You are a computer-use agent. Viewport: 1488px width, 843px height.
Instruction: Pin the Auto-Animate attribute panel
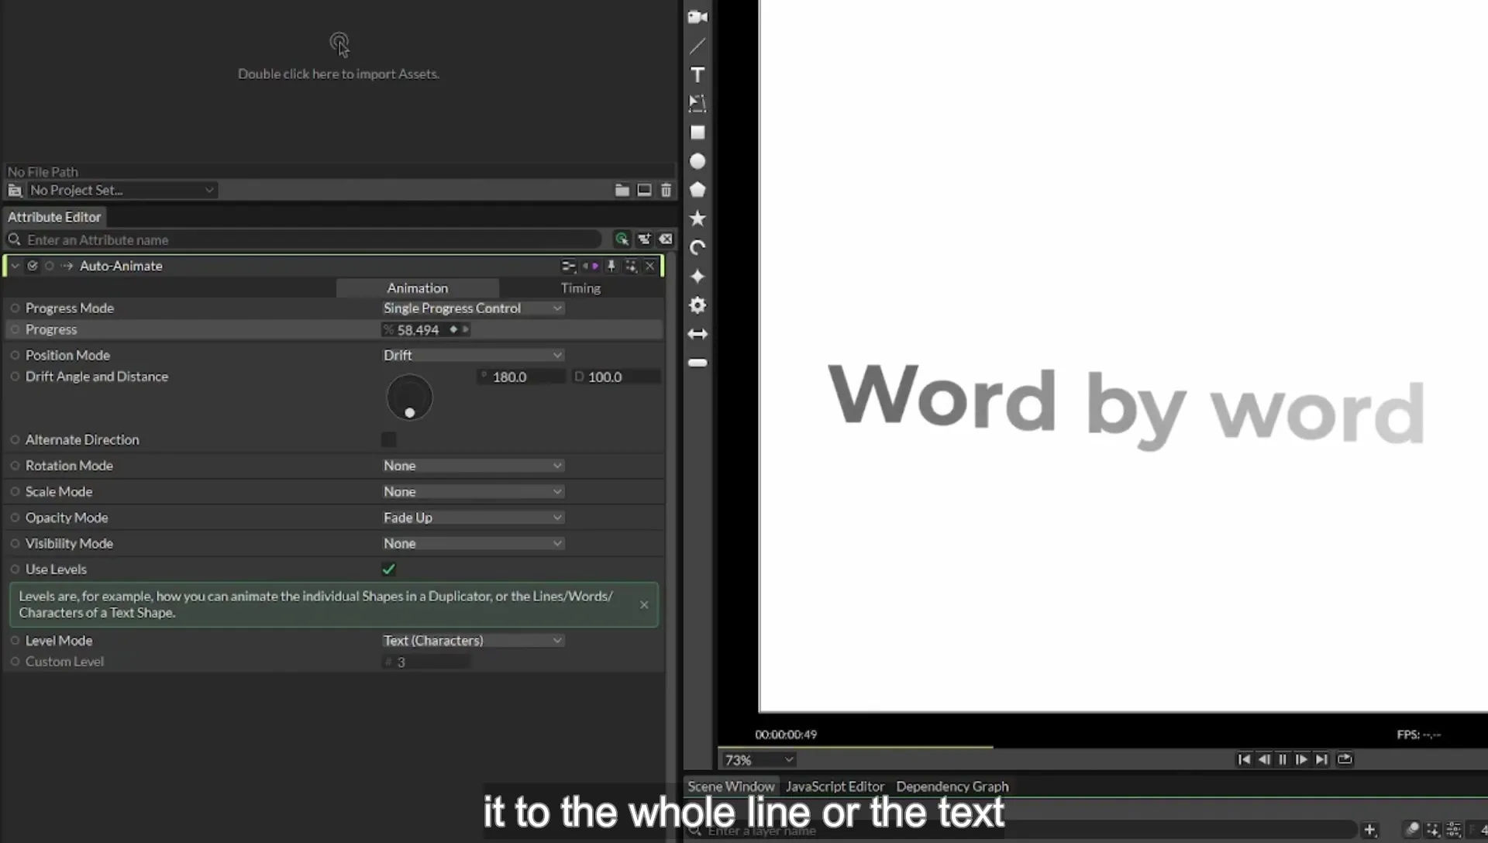tap(611, 266)
